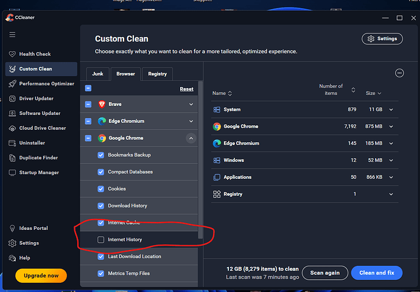Switch to the Registry tab
The width and height of the screenshot is (420, 292).
coord(157,74)
